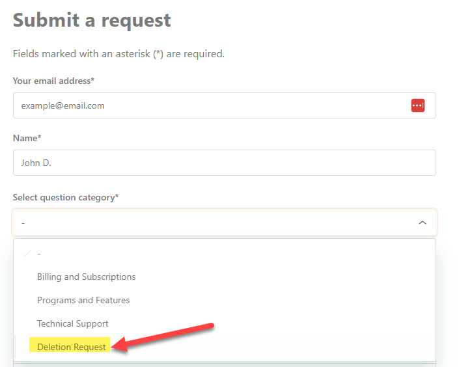This screenshot has height=367, width=459.
Task: Click the "Your email address" label
Action: (53, 81)
